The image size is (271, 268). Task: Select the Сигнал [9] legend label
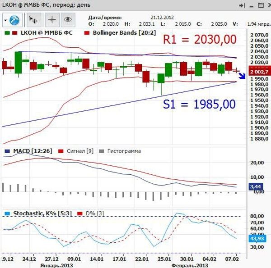point(80,151)
